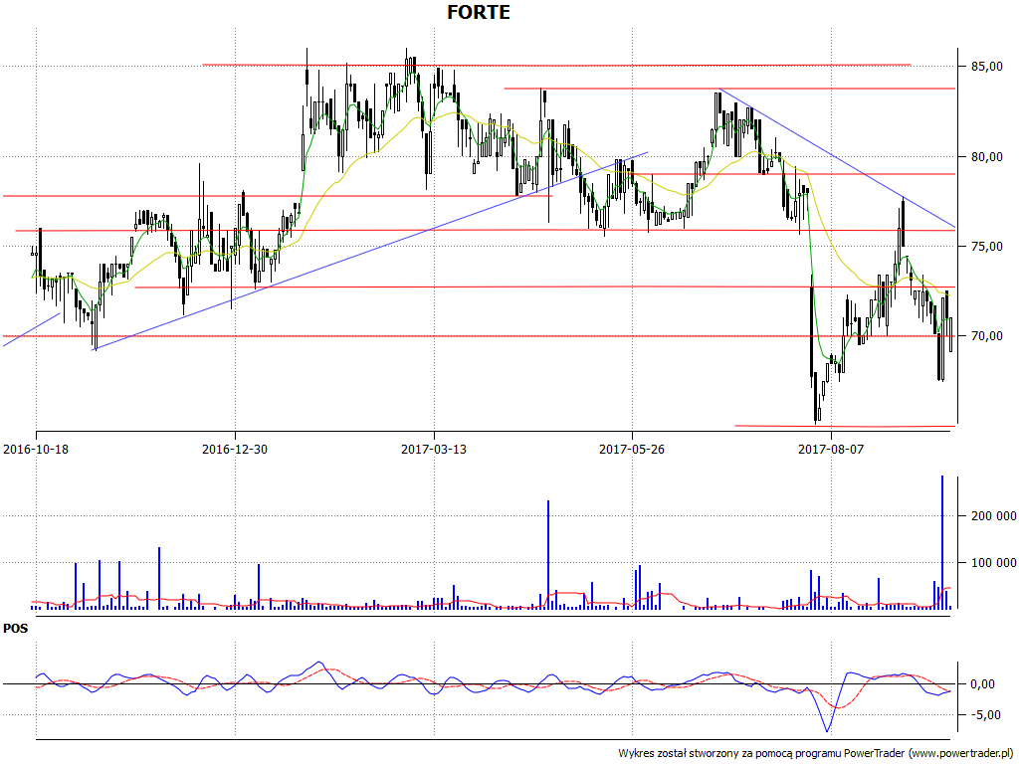The image size is (1019, 764).
Task: Select the 0,00 oscillator axis label
Action: (982, 684)
